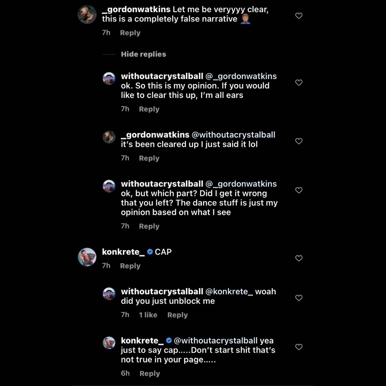
Task: Like the "did you just unblock me" reply
Action: 299,298
